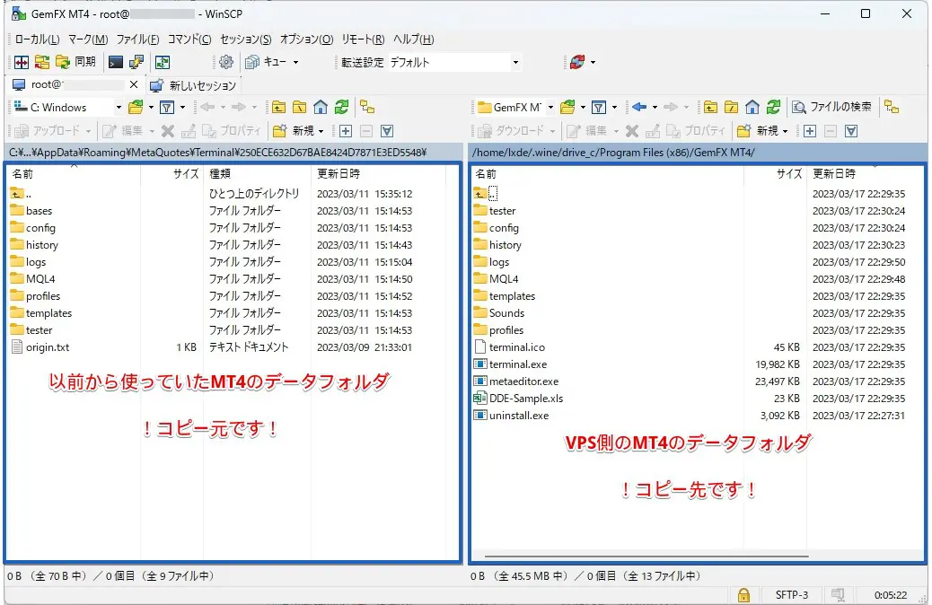Open the コマンド(C) menu

tap(189, 39)
